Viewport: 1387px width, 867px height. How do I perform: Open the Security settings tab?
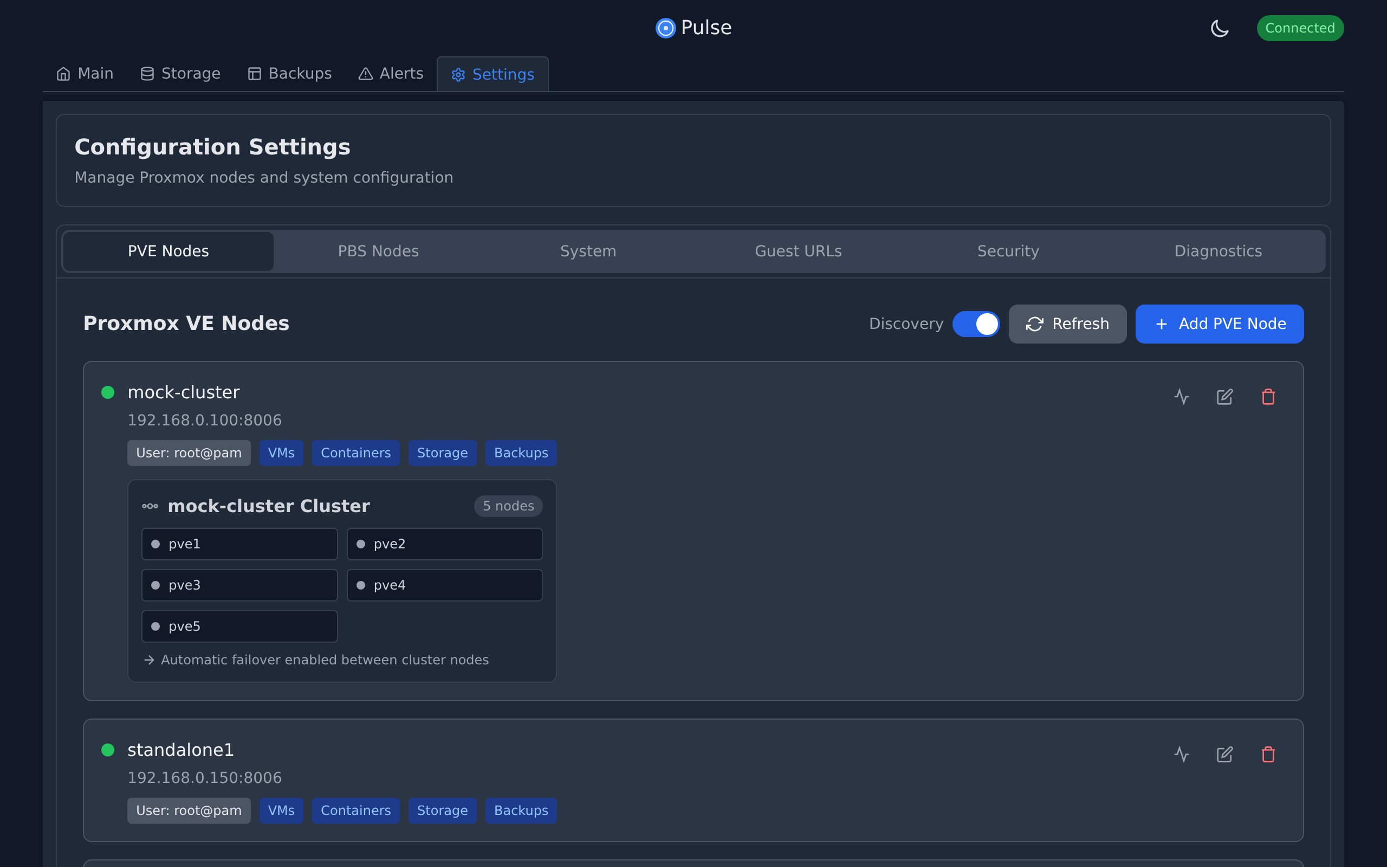tap(1008, 251)
